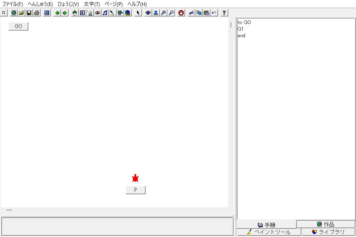356x237 pixels.
Task: Click the 'end' line in procedures
Action: point(241,36)
